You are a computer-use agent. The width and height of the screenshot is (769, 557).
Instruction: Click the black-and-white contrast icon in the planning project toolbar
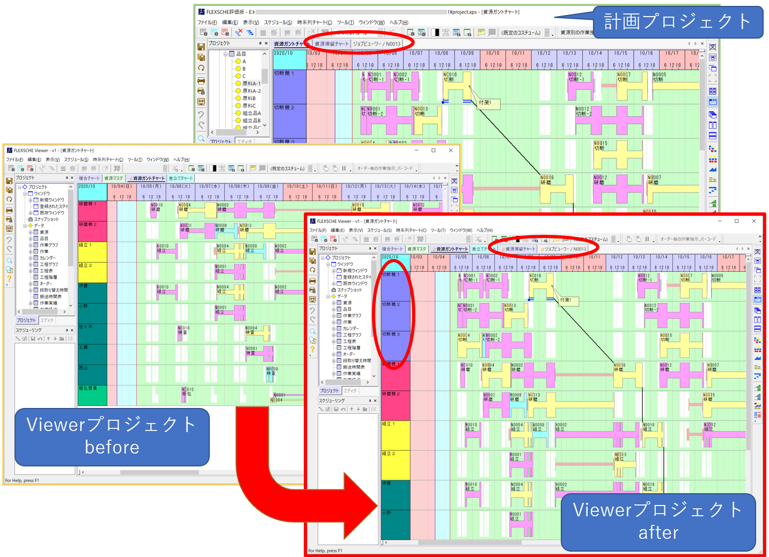(435, 33)
